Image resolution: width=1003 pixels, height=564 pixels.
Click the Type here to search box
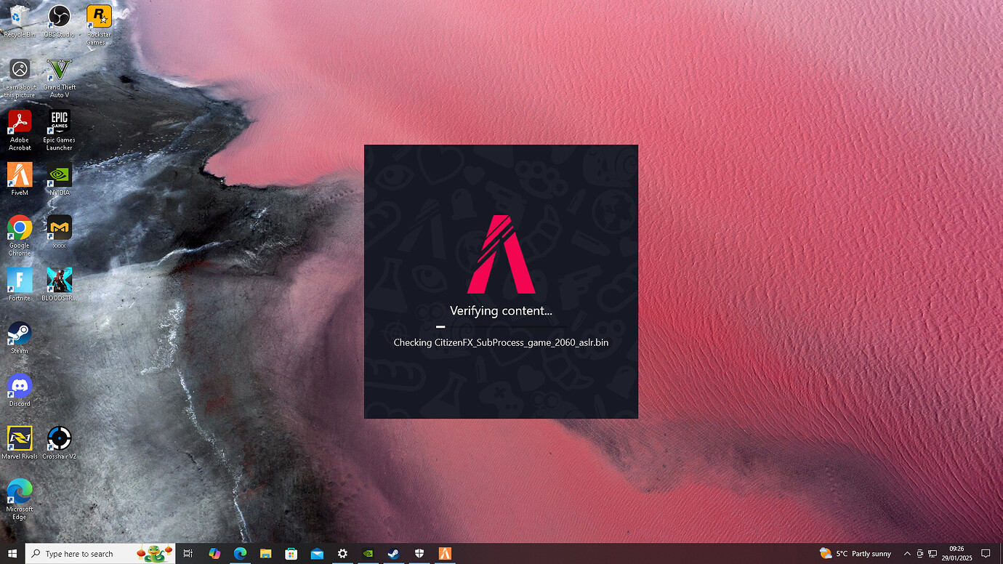click(100, 553)
